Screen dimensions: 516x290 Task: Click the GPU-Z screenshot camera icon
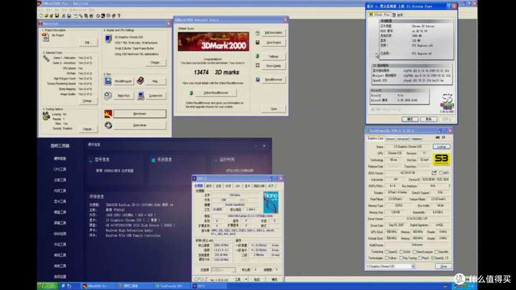click(437, 137)
